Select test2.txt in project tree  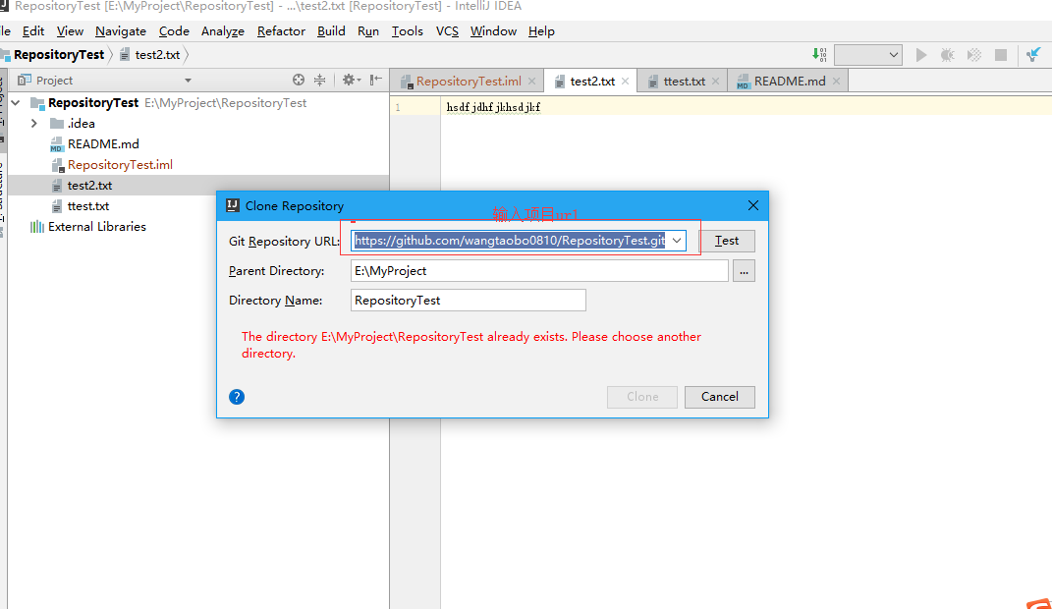pos(90,186)
